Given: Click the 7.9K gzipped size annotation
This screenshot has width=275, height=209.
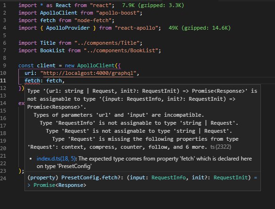Looking at the screenshot, I should 153,5.
